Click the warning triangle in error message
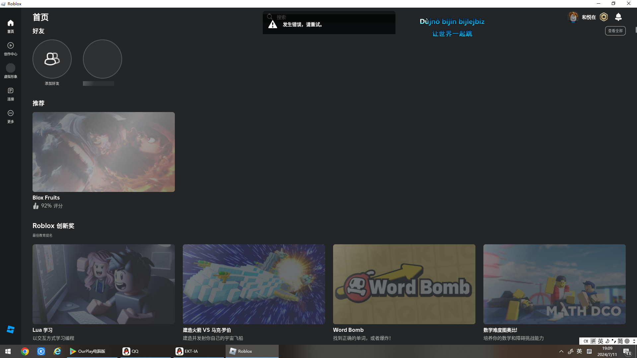637x358 pixels. tap(273, 25)
